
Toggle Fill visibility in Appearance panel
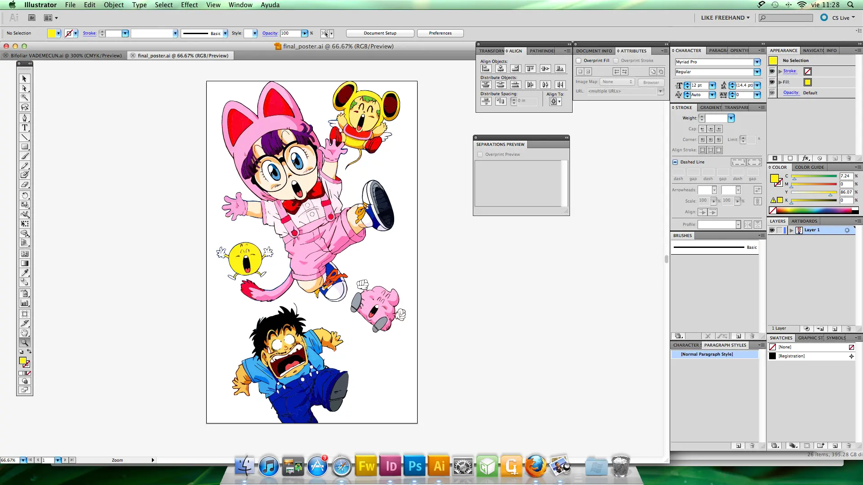772,82
